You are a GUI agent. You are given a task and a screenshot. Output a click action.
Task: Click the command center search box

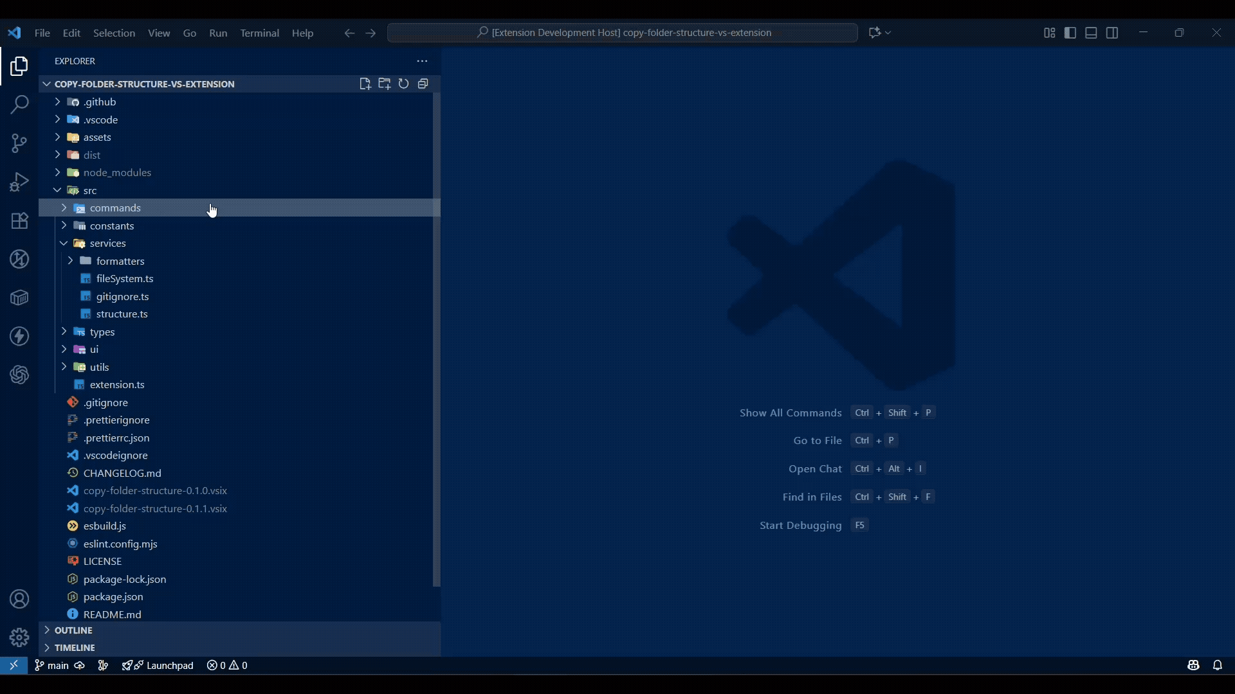tap(623, 33)
